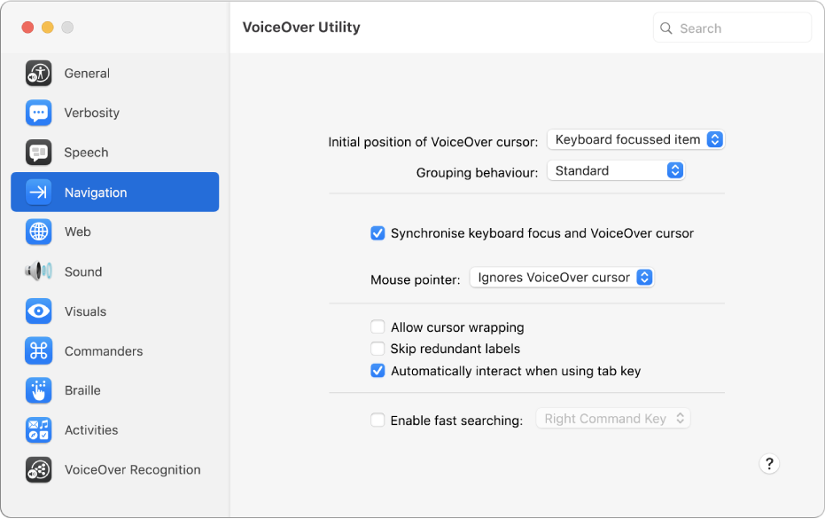
Task: Check Skip redundant labels
Action: point(377,349)
